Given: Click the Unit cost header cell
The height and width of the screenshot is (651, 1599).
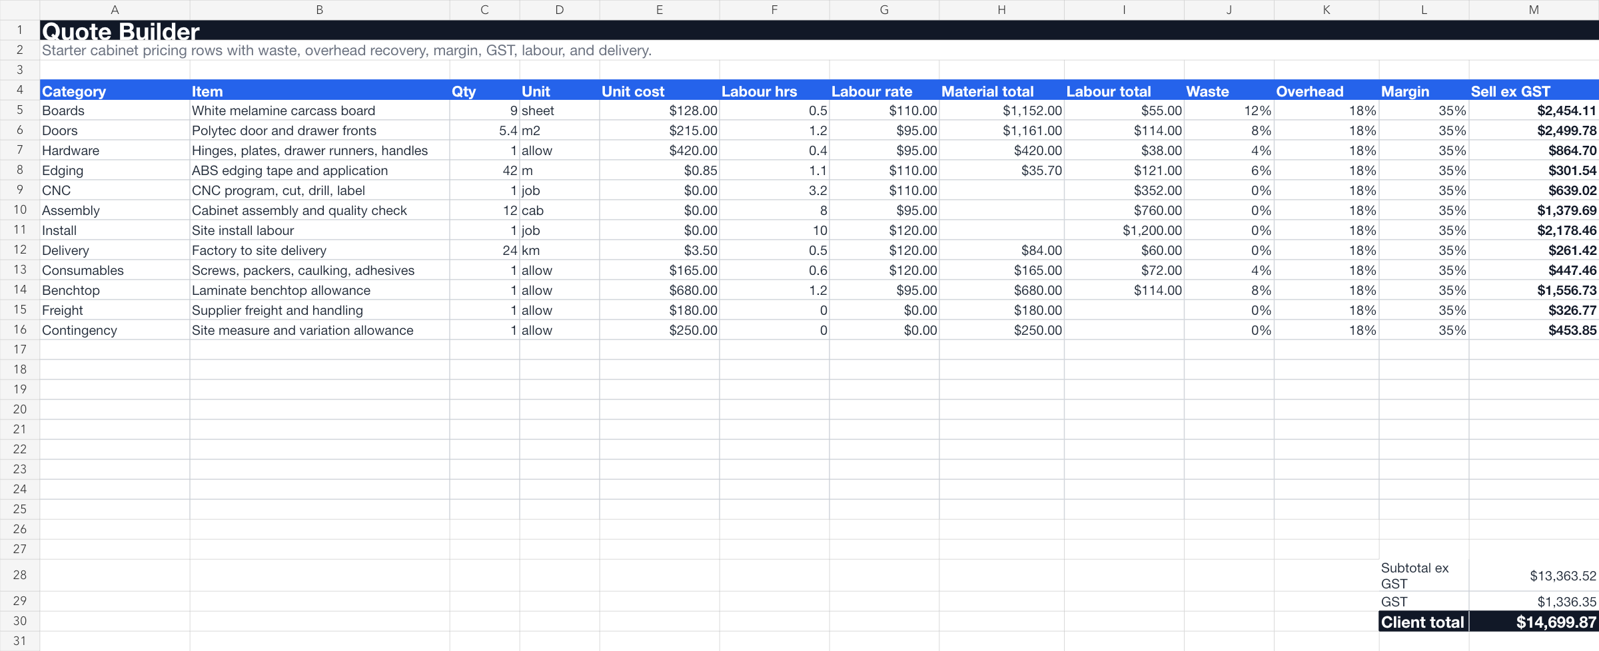Looking at the screenshot, I should coord(660,91).
